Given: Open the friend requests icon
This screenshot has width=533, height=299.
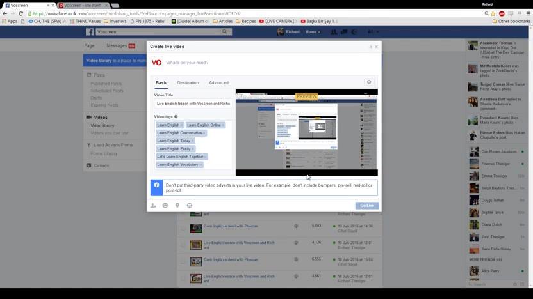Looking at the screenshot, I should (x=334, y=32).
